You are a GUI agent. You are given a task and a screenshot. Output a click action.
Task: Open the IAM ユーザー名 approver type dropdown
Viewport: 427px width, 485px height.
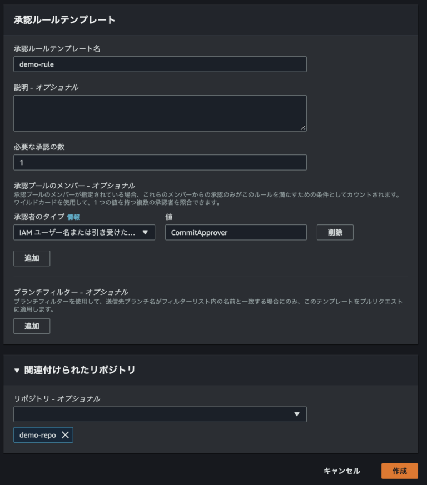[x=83, y=232]
